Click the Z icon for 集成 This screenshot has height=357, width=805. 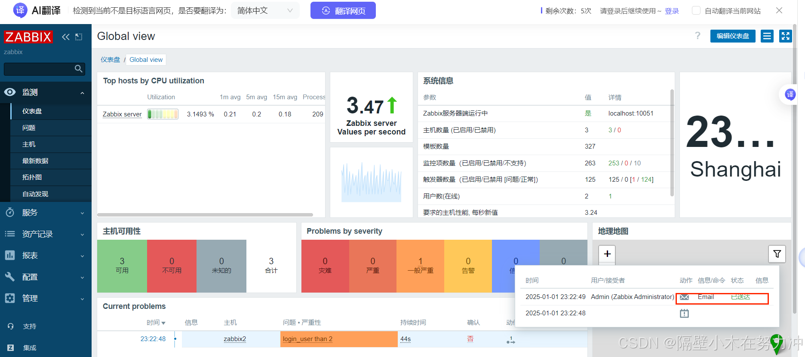click(x=11, y=348)
